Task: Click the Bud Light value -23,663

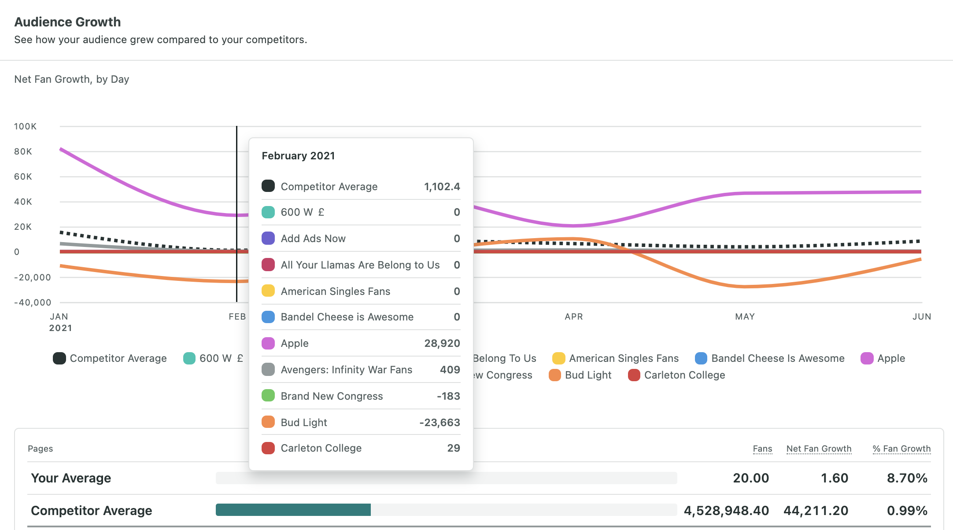Action: (x=440, y=423)
